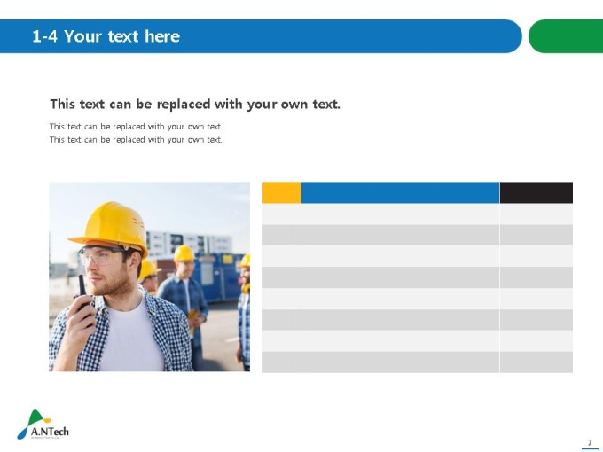Select the black table header cell

point(536,192)
